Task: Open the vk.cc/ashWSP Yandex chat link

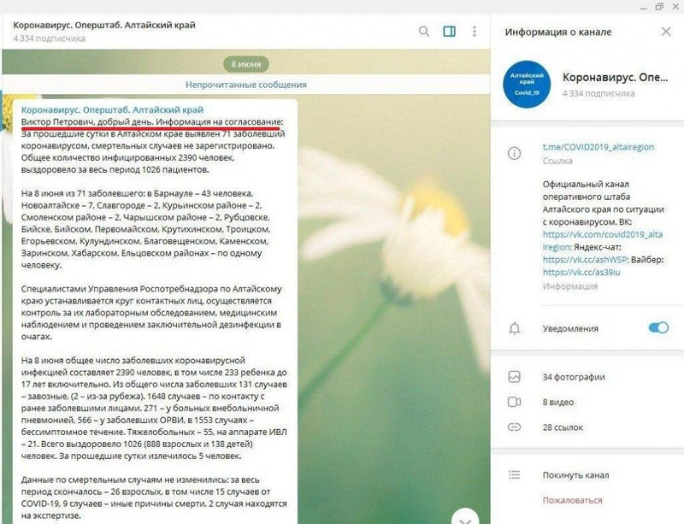Action: [585, 260]
